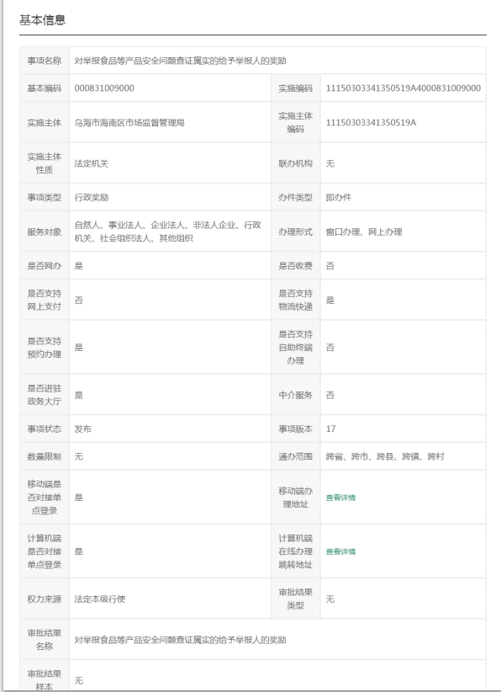The width and height of the screenshot is (501, 692).
Task: Click the 审批结果名称 value text
Action: click(180, 640)
